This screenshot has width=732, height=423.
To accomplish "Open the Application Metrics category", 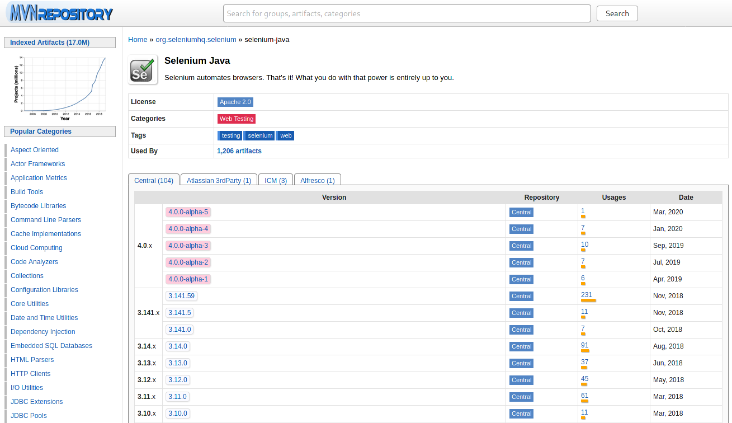I will (x=39, y=178).
